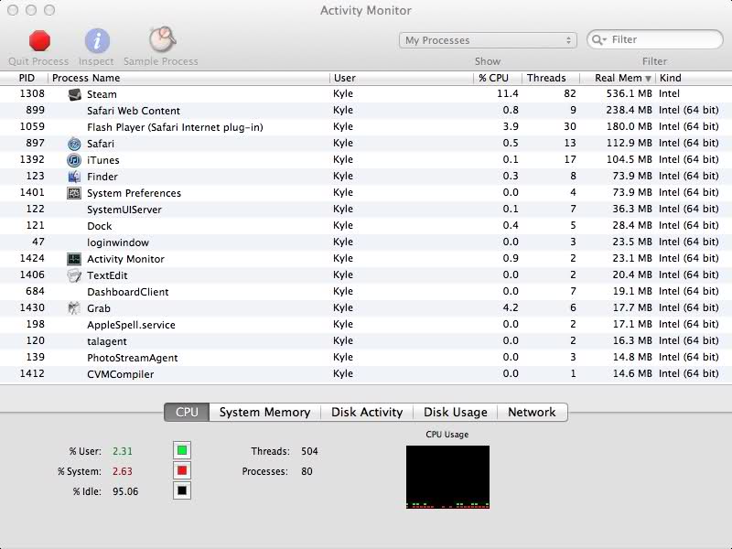Click the Threads total 504 value
The height and width of the screenshot is (549, 732).
tap(309, 451)
